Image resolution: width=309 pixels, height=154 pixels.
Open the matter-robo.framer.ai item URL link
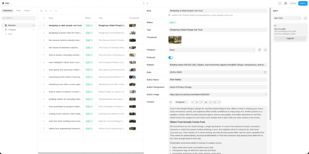pos(202,15)
